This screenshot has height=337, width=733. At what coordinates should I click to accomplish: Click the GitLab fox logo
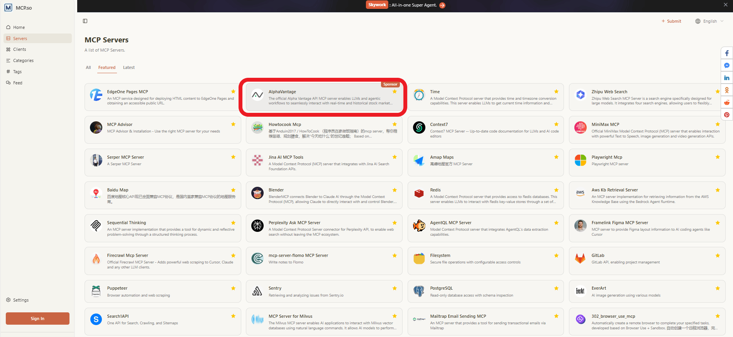(581, 258)
